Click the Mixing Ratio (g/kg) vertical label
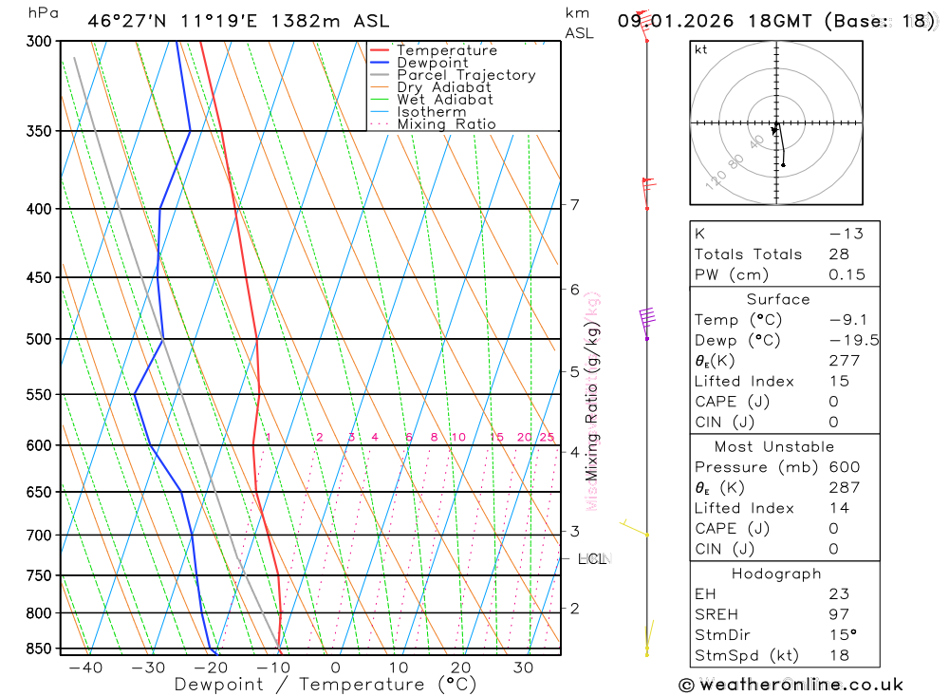The width and height of the screenshot is (949, 696). (591, 402)
